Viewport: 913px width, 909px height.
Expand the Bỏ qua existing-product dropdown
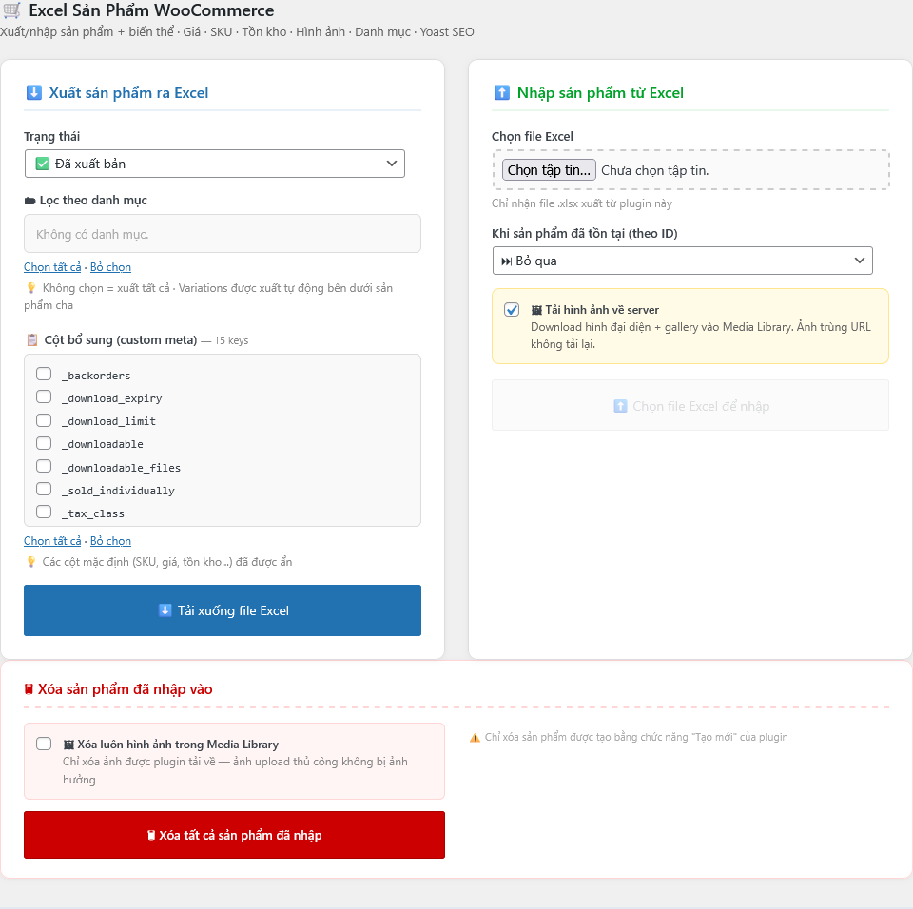[x=682, y=261]
